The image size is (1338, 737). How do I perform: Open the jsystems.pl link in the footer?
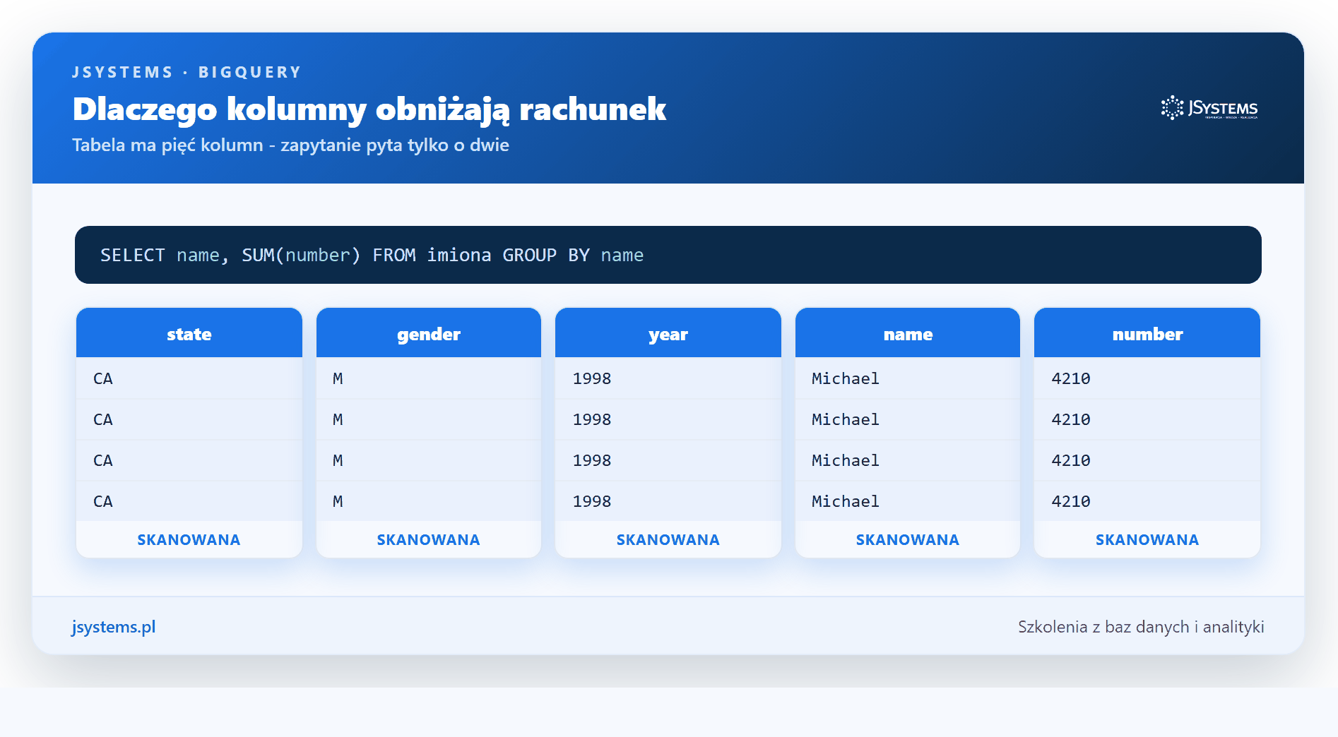114,627
